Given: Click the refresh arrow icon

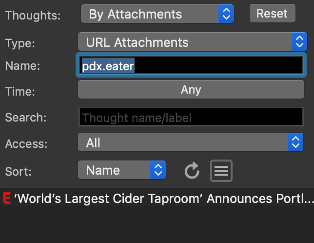Looking at the screenshot, I should (192, 170).
